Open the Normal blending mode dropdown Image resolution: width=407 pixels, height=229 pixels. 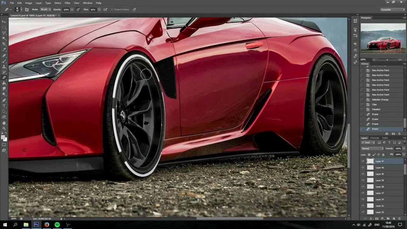372,148
